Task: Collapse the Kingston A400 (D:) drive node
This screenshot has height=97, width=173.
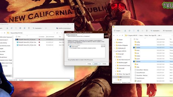Action: (114, 51)
